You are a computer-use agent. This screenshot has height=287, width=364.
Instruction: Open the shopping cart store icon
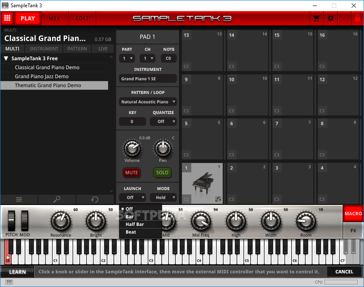(x=317, y=18)
